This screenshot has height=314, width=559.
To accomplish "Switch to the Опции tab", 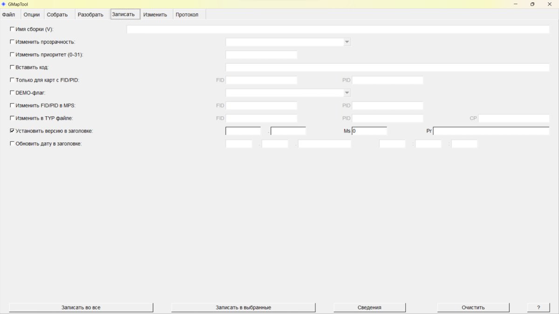I will [32, 14].
